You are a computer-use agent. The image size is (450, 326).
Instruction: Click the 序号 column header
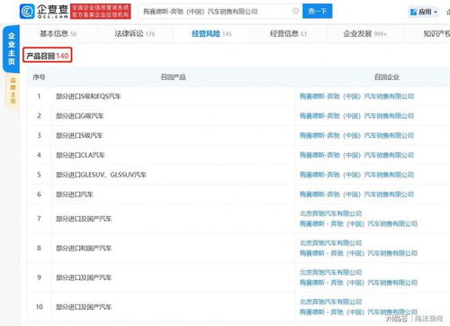39,77
